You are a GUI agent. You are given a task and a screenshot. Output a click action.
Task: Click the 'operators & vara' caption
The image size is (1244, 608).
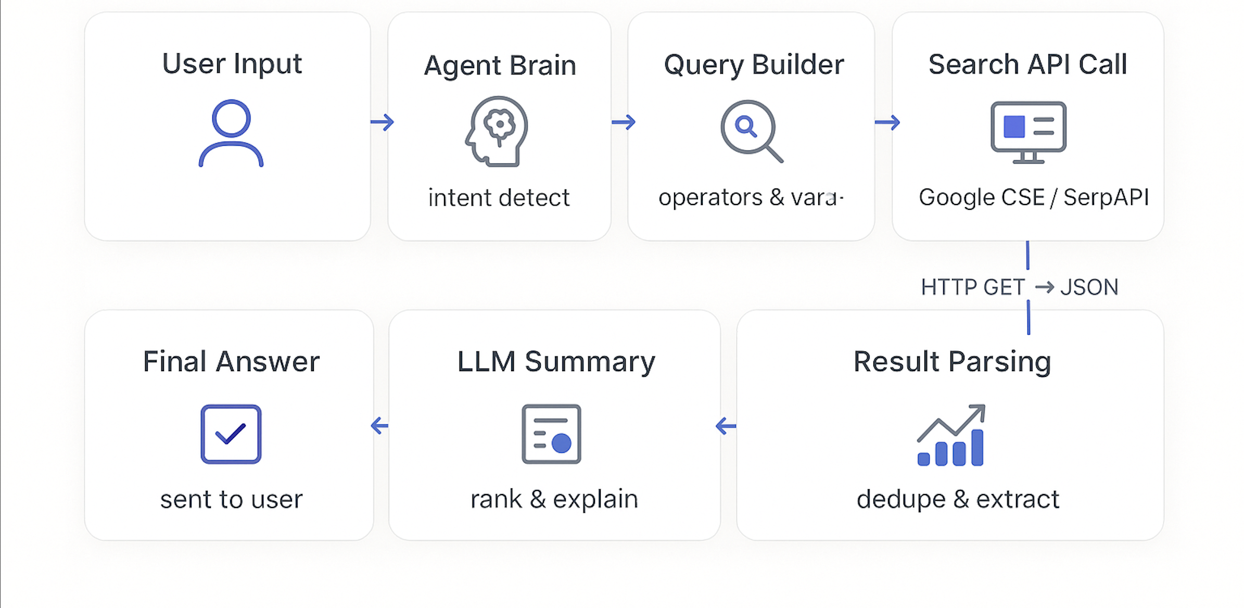click(x=751, y=198)
